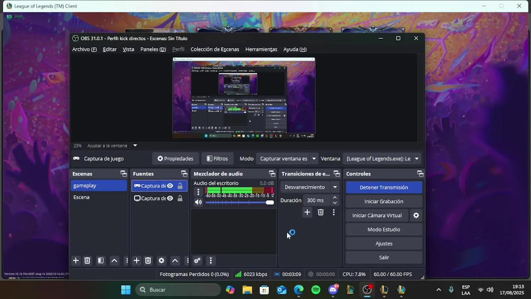Add a new scene with plus icon
The width and height of the screenshot is (531, 299).
(x=76, y=260)
